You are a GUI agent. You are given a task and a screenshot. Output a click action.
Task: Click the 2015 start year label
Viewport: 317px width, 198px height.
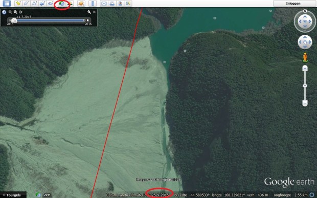coord(10,24)
